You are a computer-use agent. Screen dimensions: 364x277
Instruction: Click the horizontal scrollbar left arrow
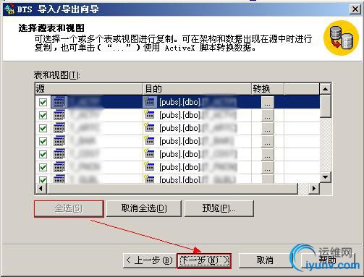click(41, 188)
